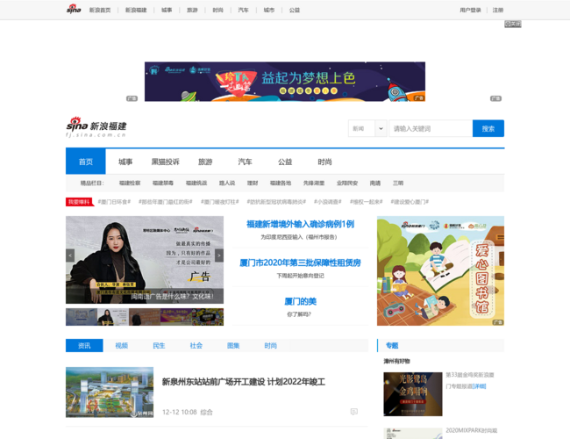Click the comment icon beside the news item
Viewport: 570px width, 439px height.
pos(353,411)
